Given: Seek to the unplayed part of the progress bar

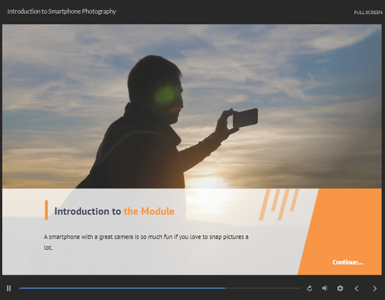Looking at the screenshot, I should point(262,288).
